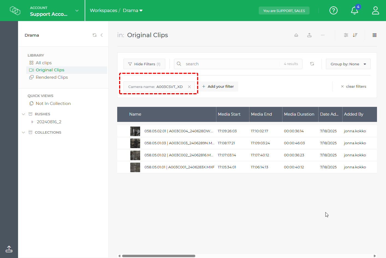Click the scrollbar left arrow
Image resolution: width=386 pixels, height=258 pixels.
pyautogui.click(x=119, y=256)
